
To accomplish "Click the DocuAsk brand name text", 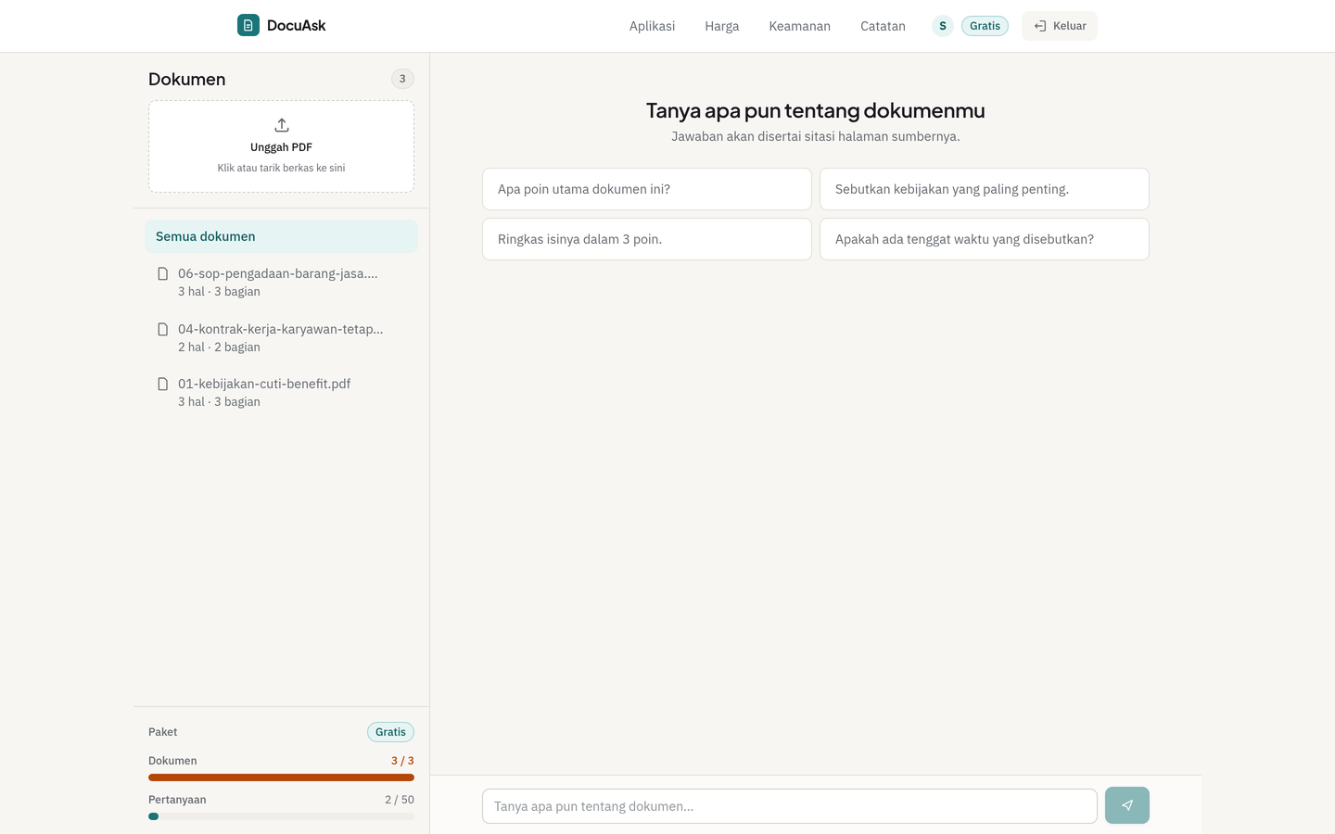I will (x=296, y=25).
